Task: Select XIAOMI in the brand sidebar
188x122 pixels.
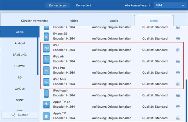Action: coord(20,89)
